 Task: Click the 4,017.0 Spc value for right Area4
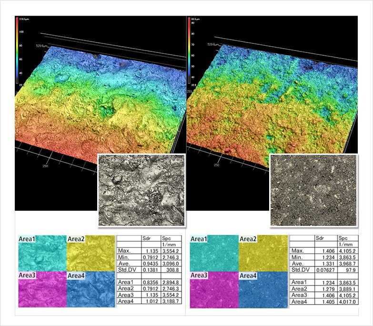(x=347, y=302)
